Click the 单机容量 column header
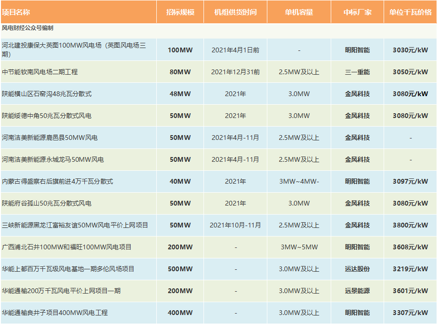Image resolution: width=437 pixels, height=325 pixels. 299,12
